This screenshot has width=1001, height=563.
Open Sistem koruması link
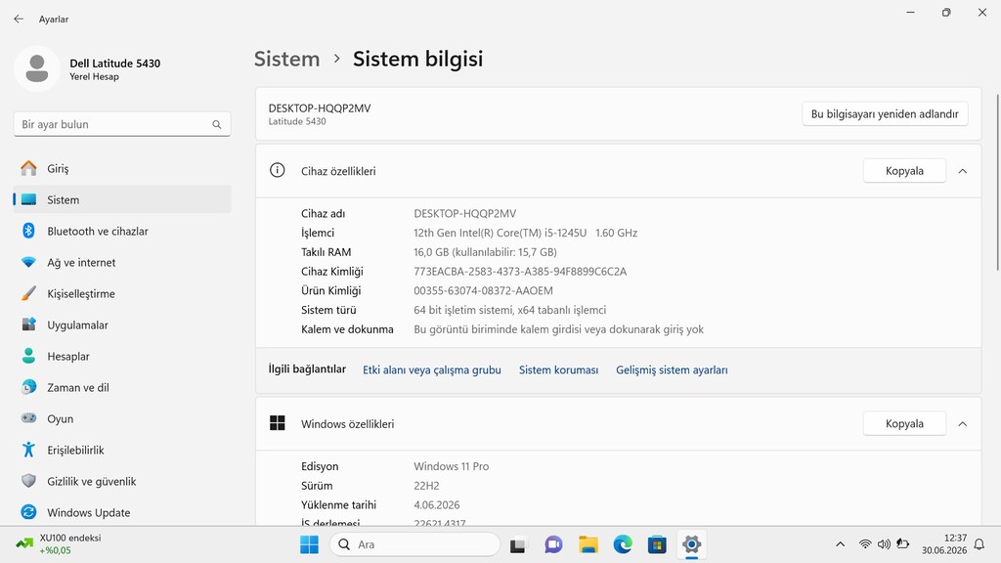click(x=558, y=369)
